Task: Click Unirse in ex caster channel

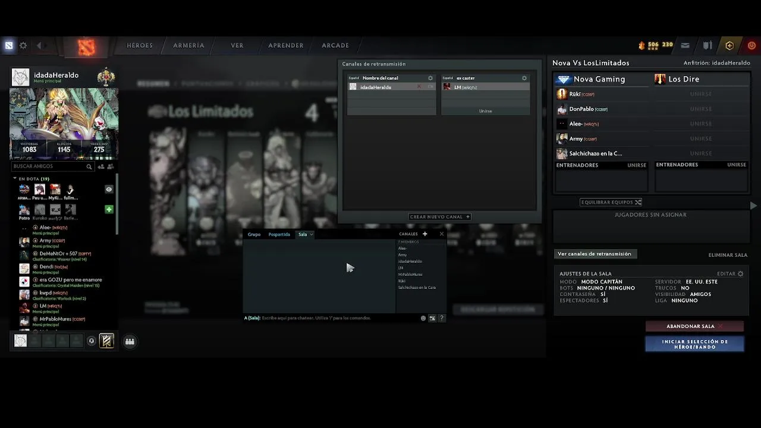Action: (x=485, y=111)
